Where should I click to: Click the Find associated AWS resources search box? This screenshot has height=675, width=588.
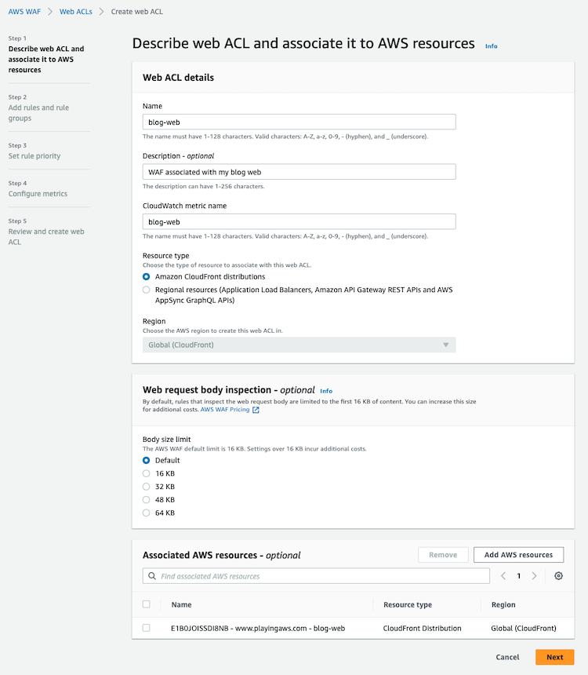pos(316,576)
